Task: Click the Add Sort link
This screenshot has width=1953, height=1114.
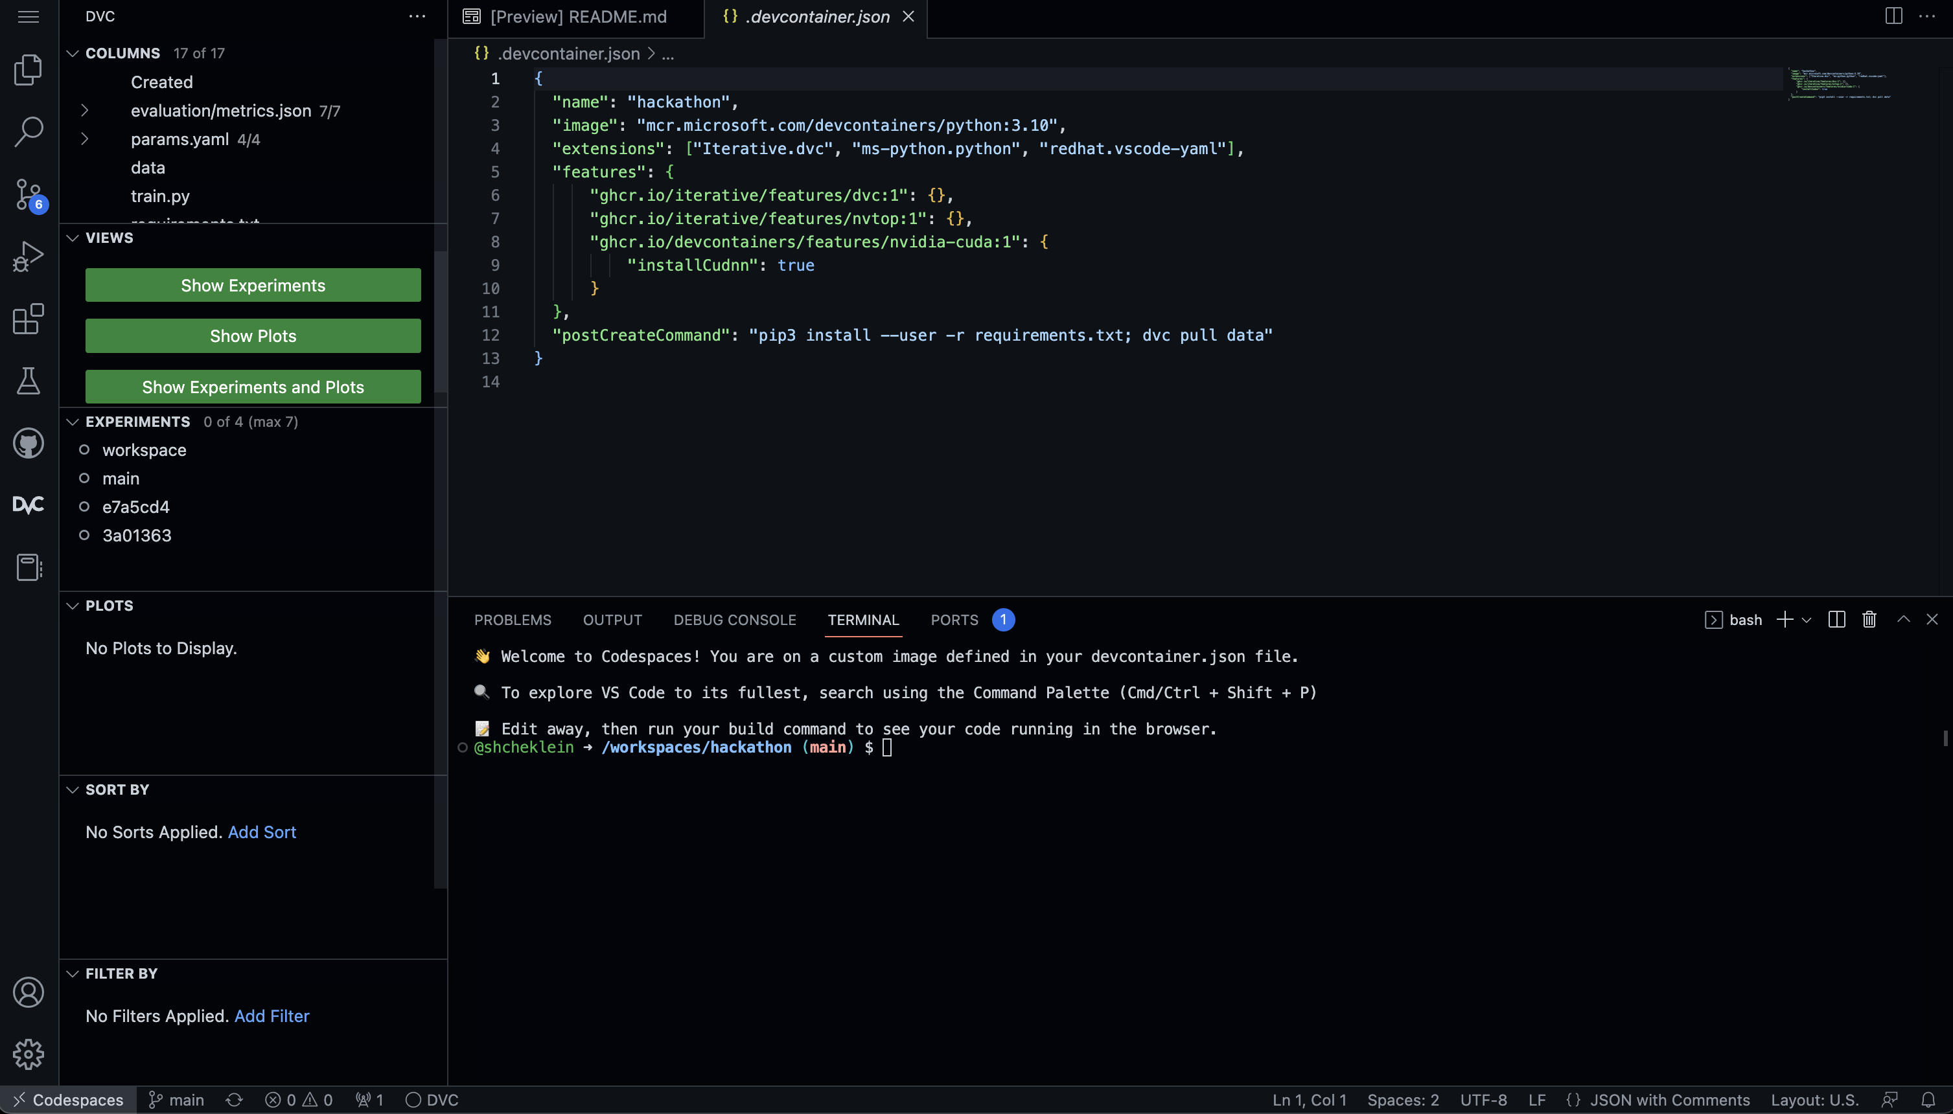Action: (x=261, y=832)
